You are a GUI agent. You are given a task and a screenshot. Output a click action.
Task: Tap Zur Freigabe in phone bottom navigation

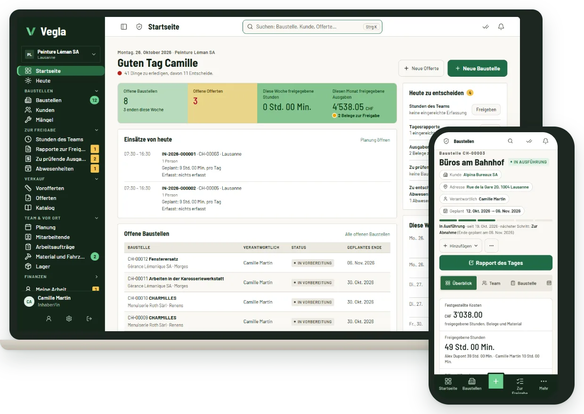click(520, 386)
